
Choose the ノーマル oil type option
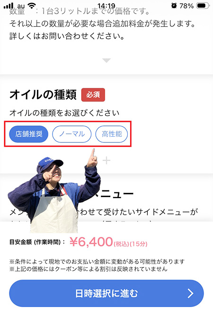point(72,134)
